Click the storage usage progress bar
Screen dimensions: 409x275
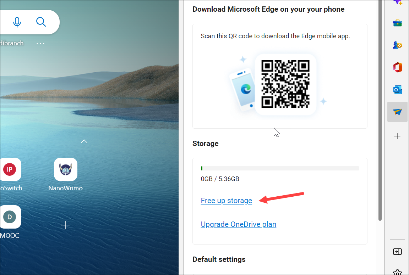tap(280, 168)
